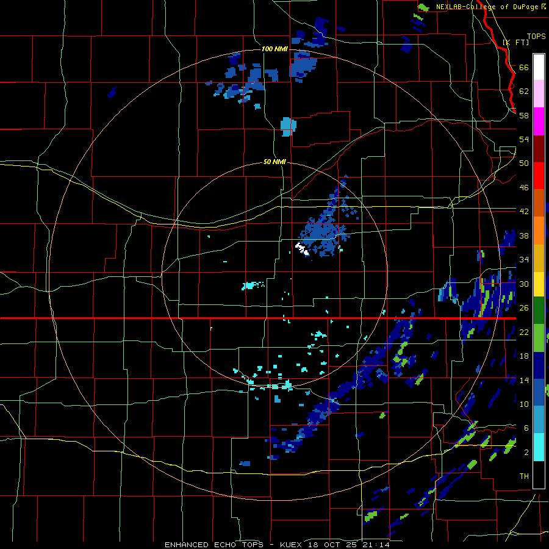The image size is (549, 549).
Task: Click the NEXLAB-College of DuPage text
Action: tap(487, 7)
